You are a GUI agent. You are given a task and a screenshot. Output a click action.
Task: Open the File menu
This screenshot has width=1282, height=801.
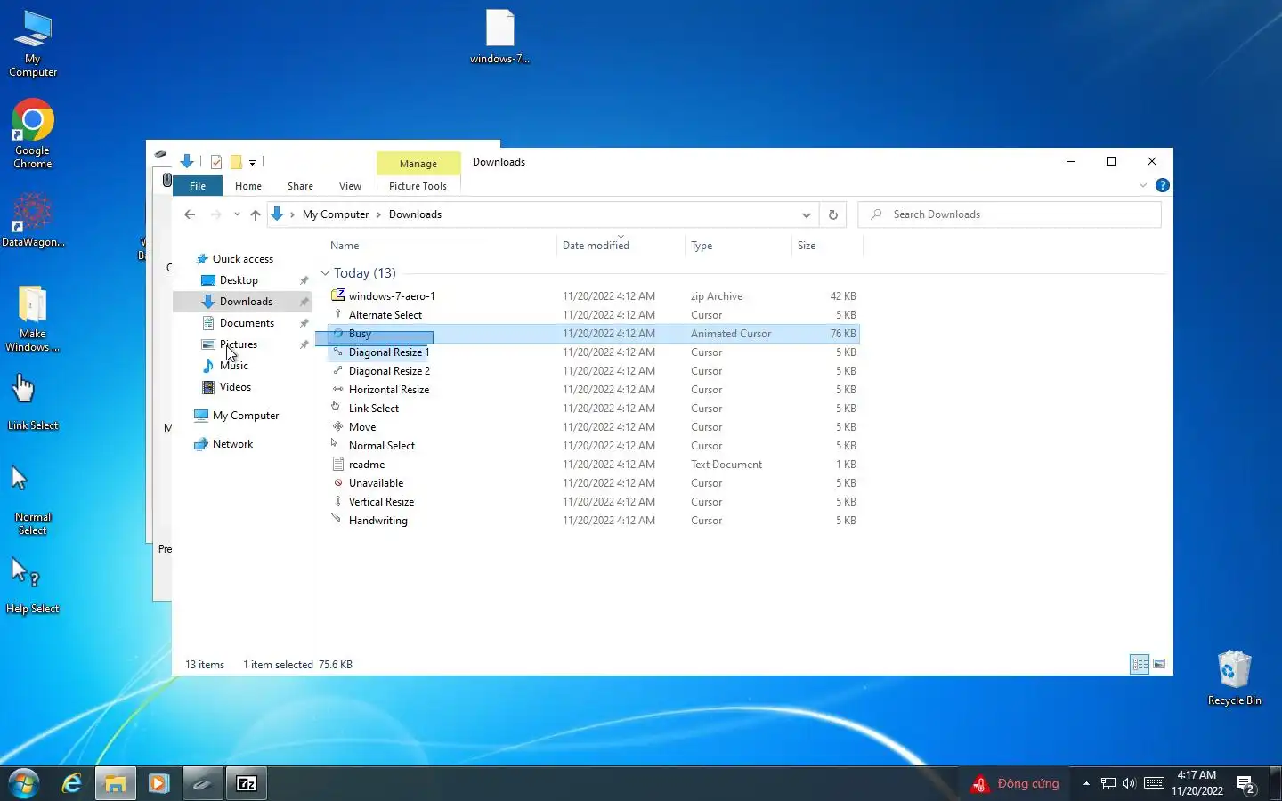198,186
